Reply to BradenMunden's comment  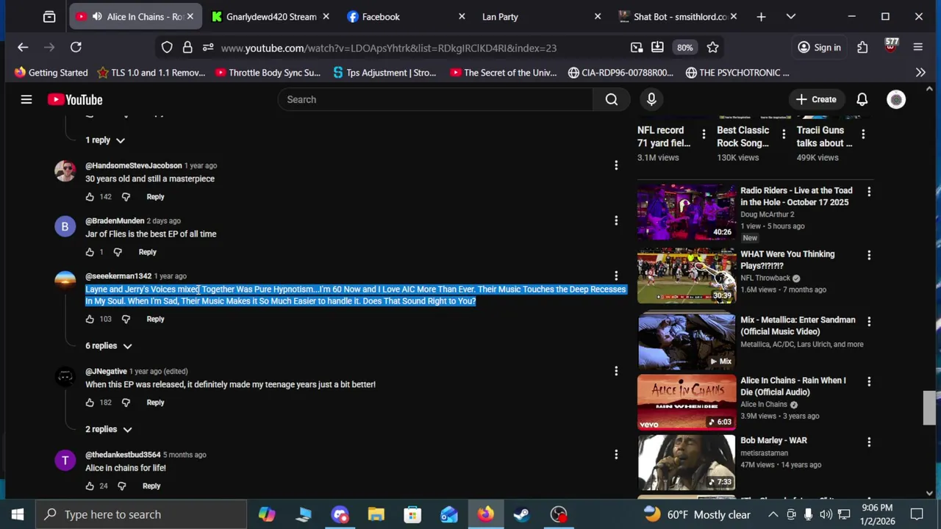[x=147, y=252]
